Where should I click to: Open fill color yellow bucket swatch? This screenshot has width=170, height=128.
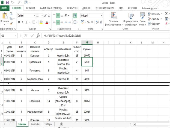[41, 22]
